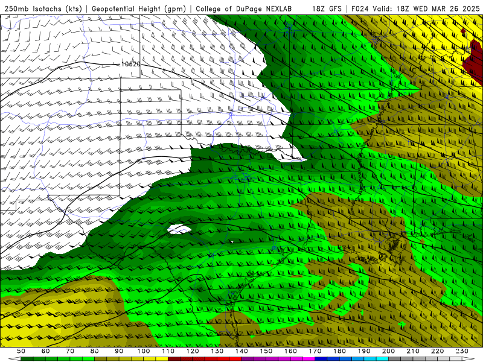
Task: Click the 230 value on the color scale
Action: point(462,351)
